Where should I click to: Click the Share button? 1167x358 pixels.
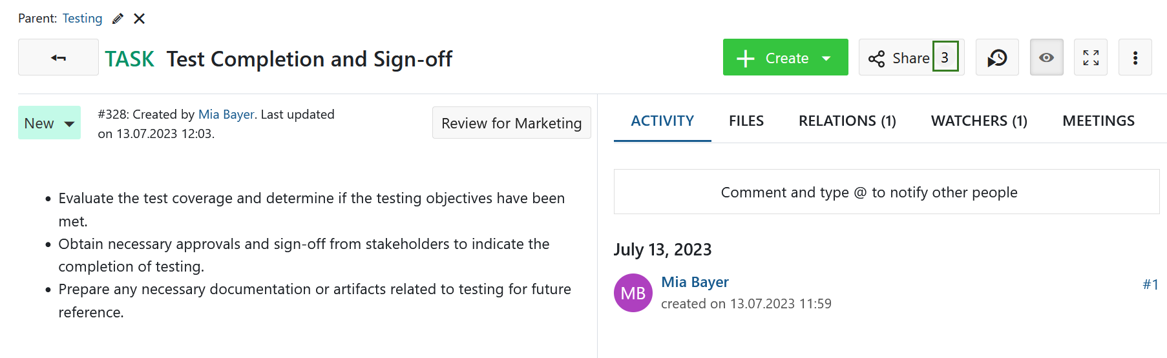tap(899, 57)
